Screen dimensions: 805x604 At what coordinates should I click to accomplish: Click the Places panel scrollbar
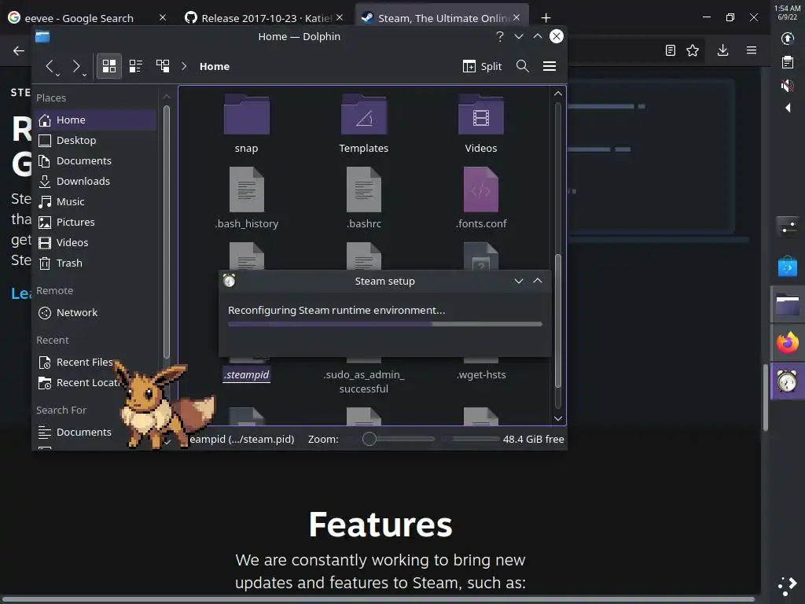(x=167, y=231)
